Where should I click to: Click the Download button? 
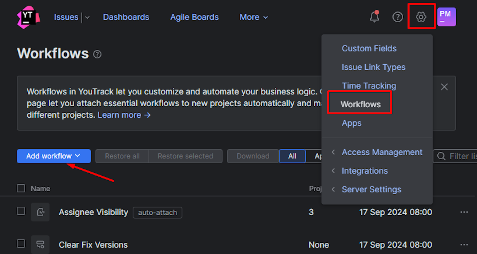253,156
